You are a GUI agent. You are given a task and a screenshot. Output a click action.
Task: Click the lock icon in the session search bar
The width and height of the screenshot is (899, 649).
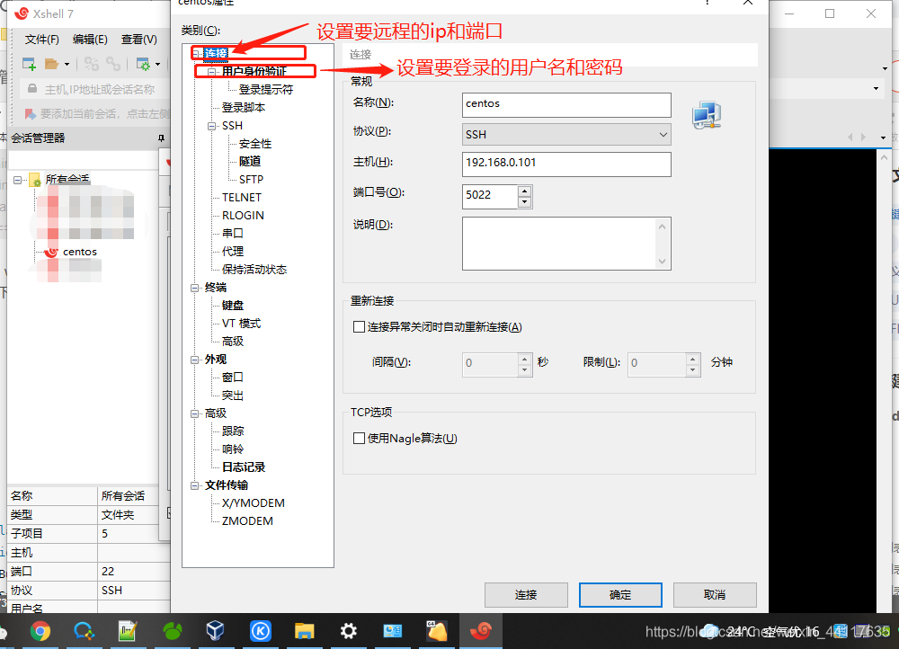click(31, 88)
